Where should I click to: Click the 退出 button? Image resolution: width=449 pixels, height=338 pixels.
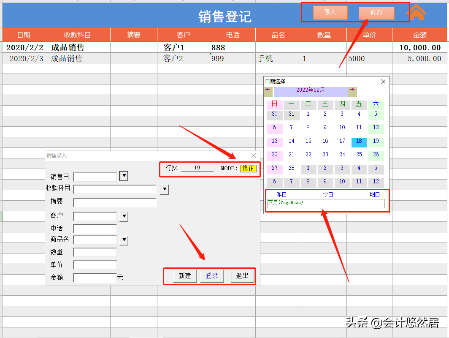242,276
